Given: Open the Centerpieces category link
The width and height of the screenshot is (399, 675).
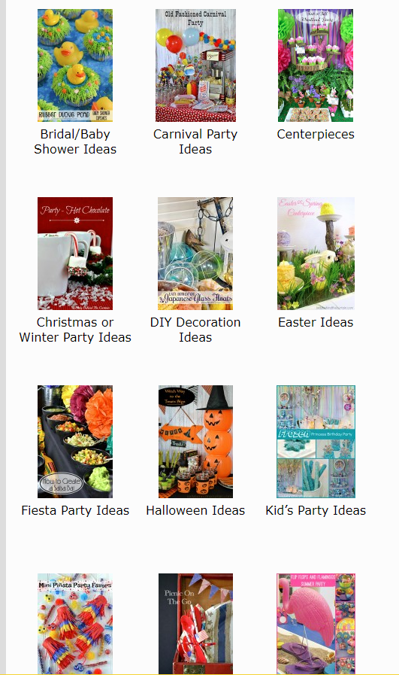Looking at the screenshot, I should (316, 134).
